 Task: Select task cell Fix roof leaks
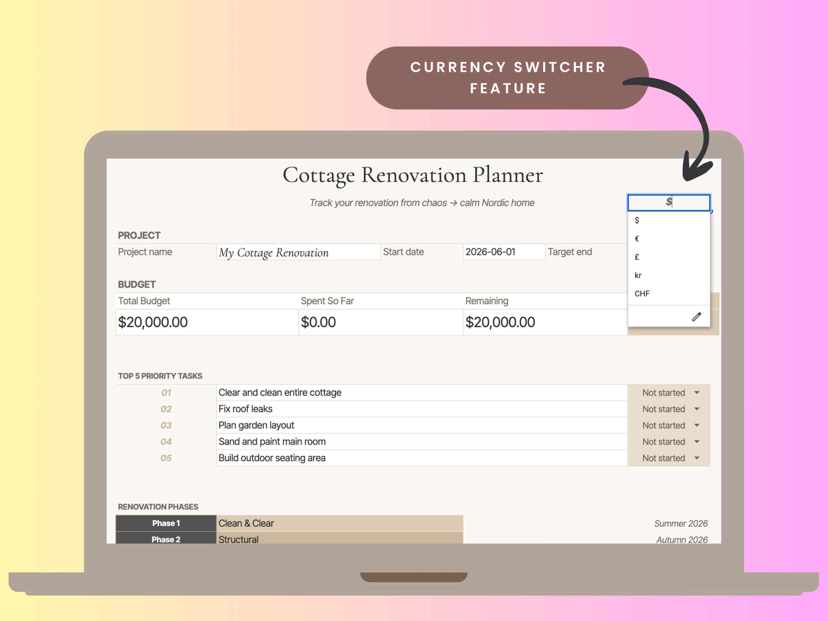click(422, 409)
